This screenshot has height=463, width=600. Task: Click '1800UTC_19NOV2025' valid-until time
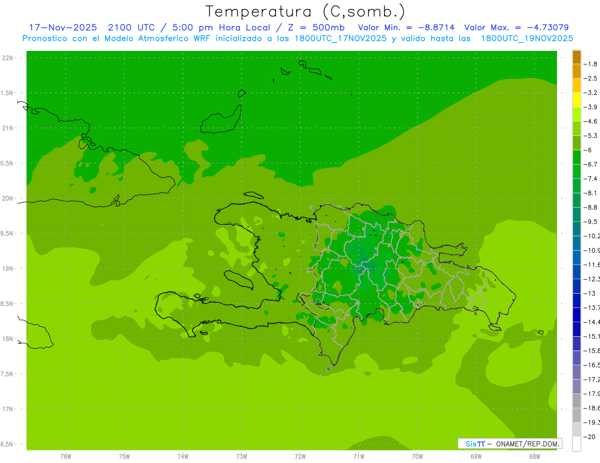pyautogui.click(x=526, y=38)
